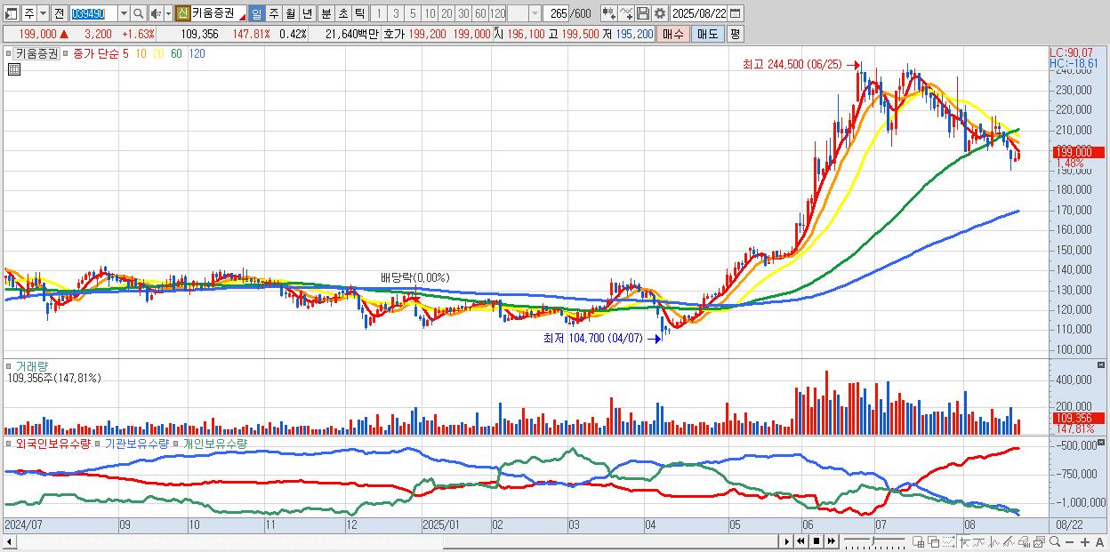Click the 개인보유수량 indicator label

(x=214, y=443)
